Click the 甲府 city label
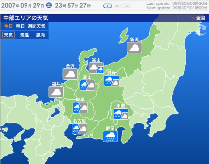Image resolution: width=209 pixels, height=164 pixels. (x=121, y=106)
